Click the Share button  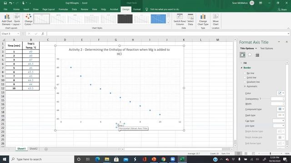[282, 10]
